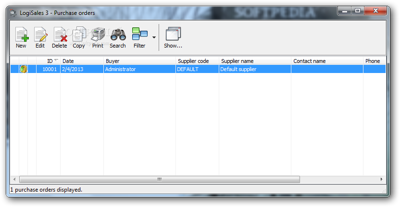Viewport: 400px width, 207px height.
Task: Maximize the LogiSales window
Action: point(358,11)
